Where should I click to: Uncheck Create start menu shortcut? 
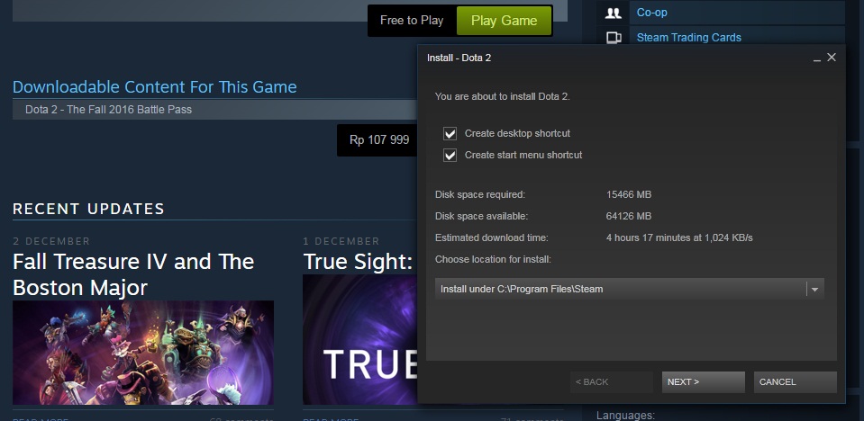(450, 156)
